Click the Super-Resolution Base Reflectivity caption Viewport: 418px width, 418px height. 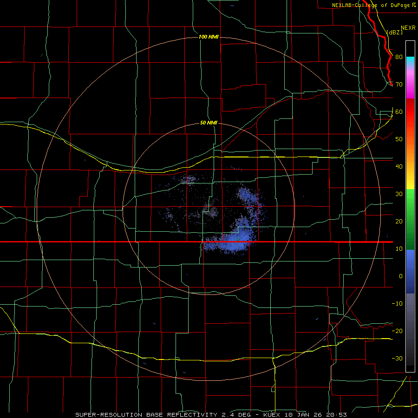point(146,415)
